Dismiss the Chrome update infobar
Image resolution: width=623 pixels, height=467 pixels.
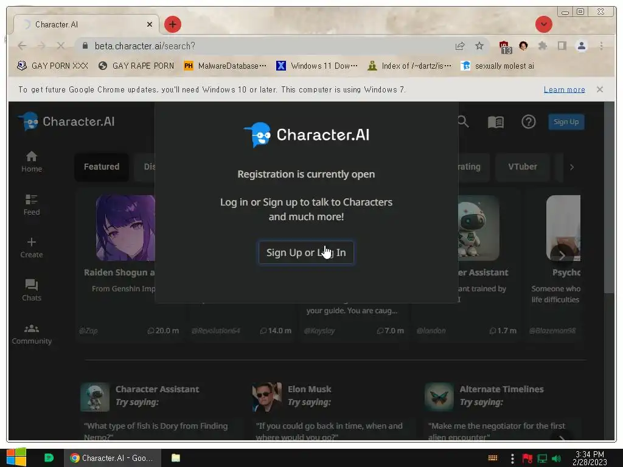click(599, 89)
